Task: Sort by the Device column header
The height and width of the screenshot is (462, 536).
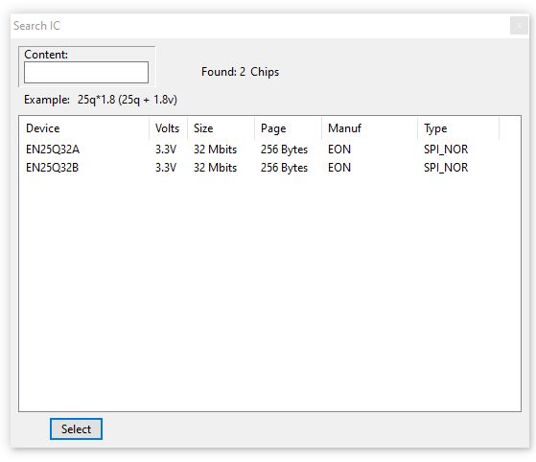Action: coord(83,128)
